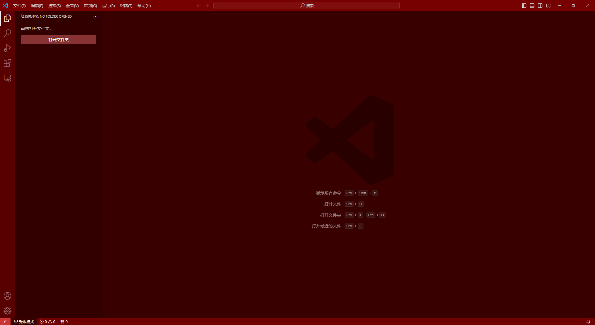Open the 文件(F) menu
Viewport: 595px width, 325px height.
(20, 6)
